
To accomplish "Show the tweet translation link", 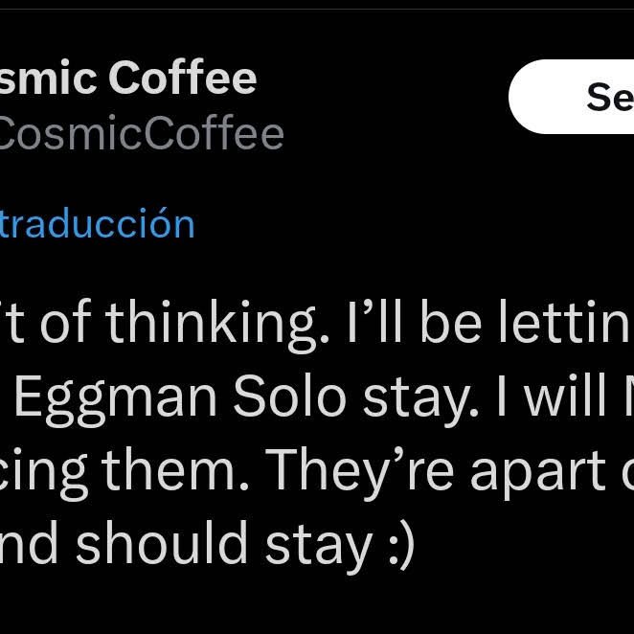I will coord(98,223).
